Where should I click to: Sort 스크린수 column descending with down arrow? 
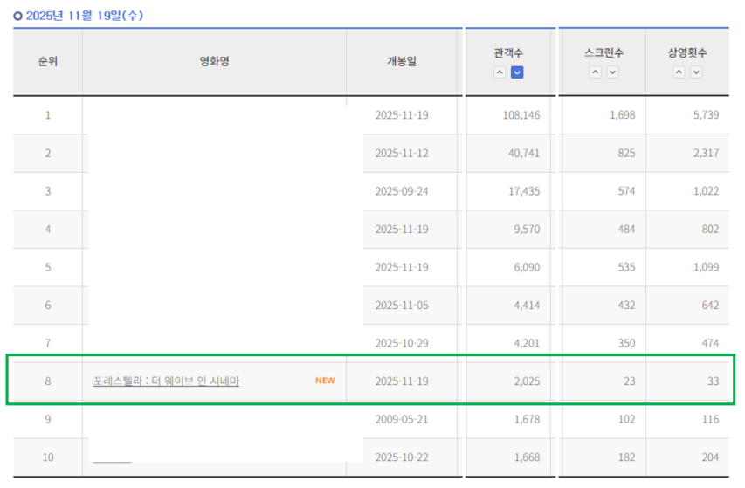point(612,72)
